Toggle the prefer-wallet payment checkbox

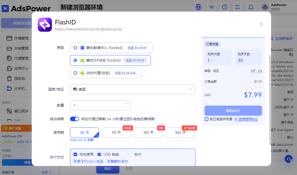click(75, 154)
